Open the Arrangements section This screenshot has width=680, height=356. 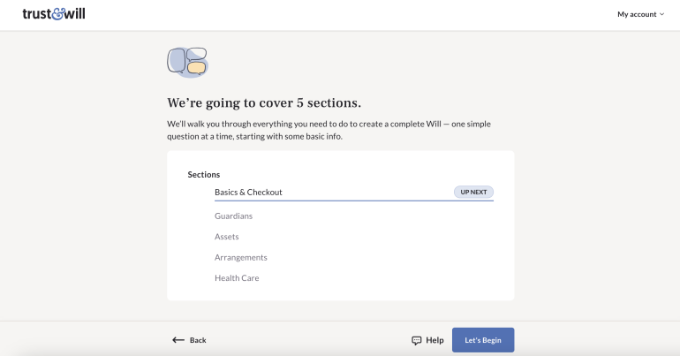241,257
